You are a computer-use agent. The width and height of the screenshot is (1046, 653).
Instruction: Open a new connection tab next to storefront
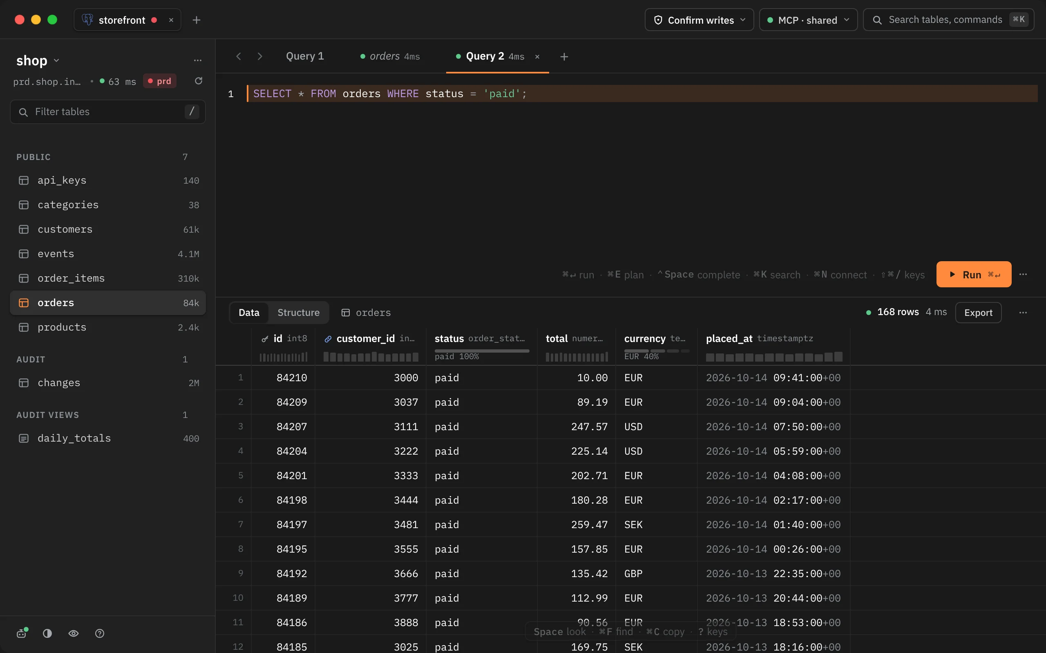[196, 20]
